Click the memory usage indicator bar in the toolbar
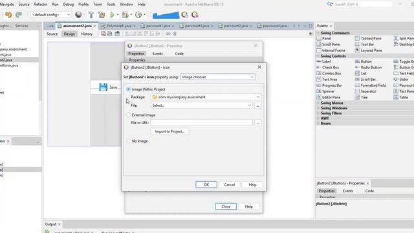The width and height of the screenshot is (414, 233). click(x=166, y=15)
